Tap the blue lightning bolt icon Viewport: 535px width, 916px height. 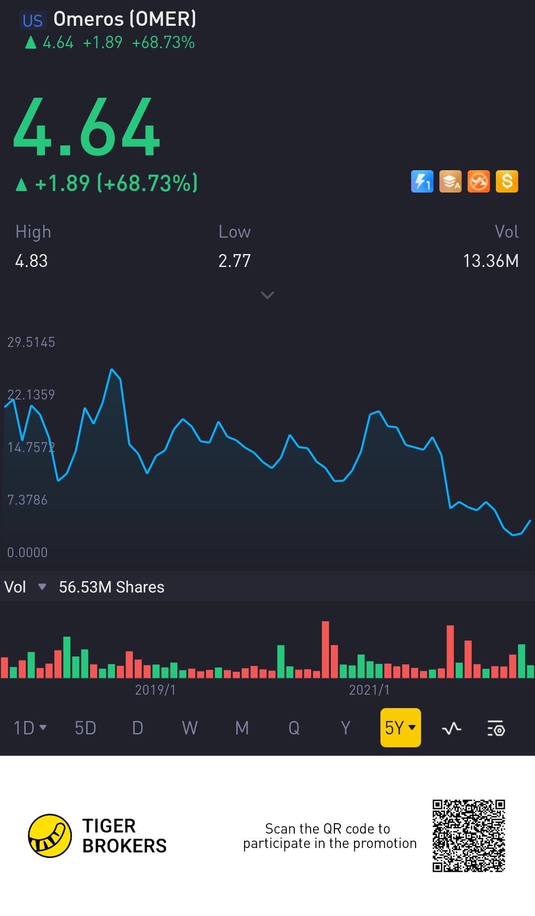coord(422,182)
